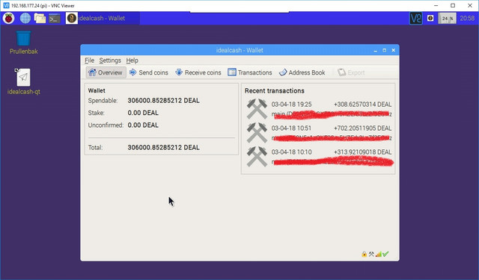Click the greyed Export toolbar button
This screenshot has width=479, height=280.
pyautogui.click(x=351, y=72)
